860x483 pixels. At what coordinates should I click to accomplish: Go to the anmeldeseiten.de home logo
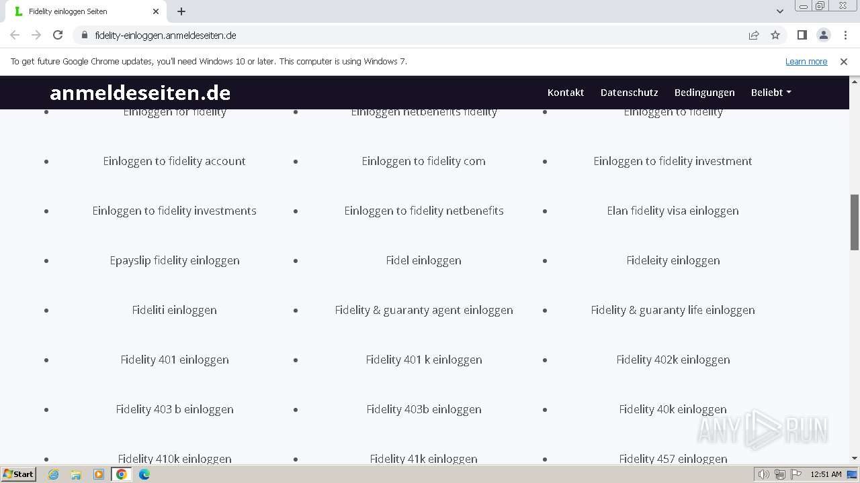tap(140, 93)
